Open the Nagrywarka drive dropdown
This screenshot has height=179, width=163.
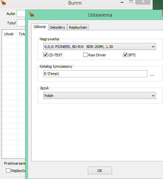coord(99,47)
